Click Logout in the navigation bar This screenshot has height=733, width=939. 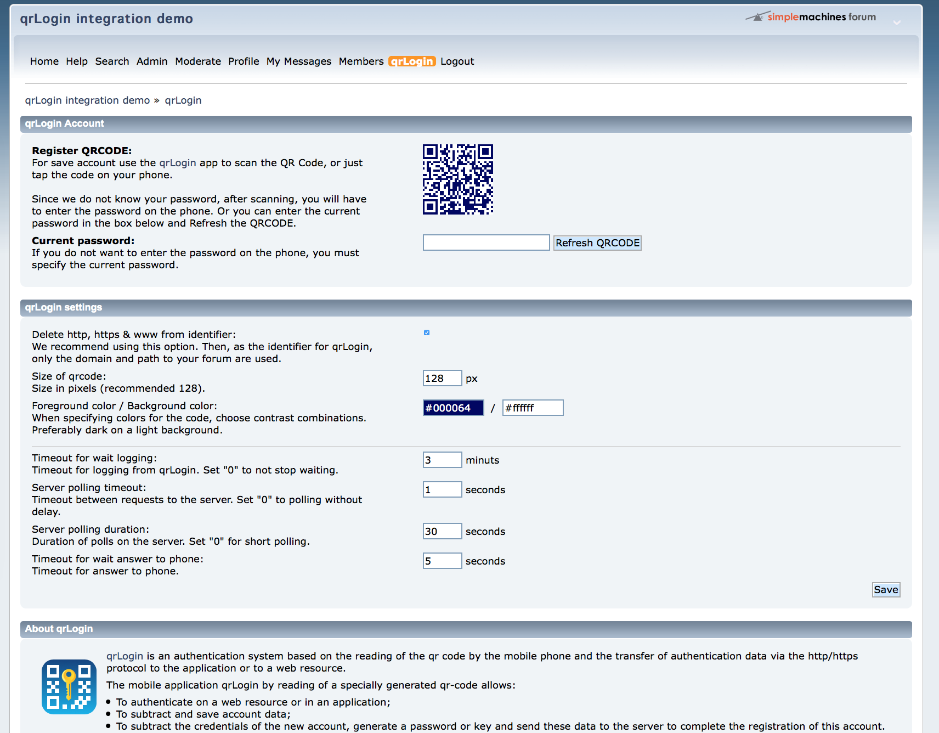(x=457, y=61)
